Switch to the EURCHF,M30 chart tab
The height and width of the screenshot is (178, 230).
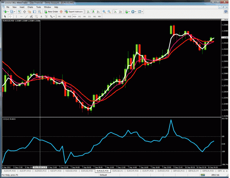click(132, 171)
